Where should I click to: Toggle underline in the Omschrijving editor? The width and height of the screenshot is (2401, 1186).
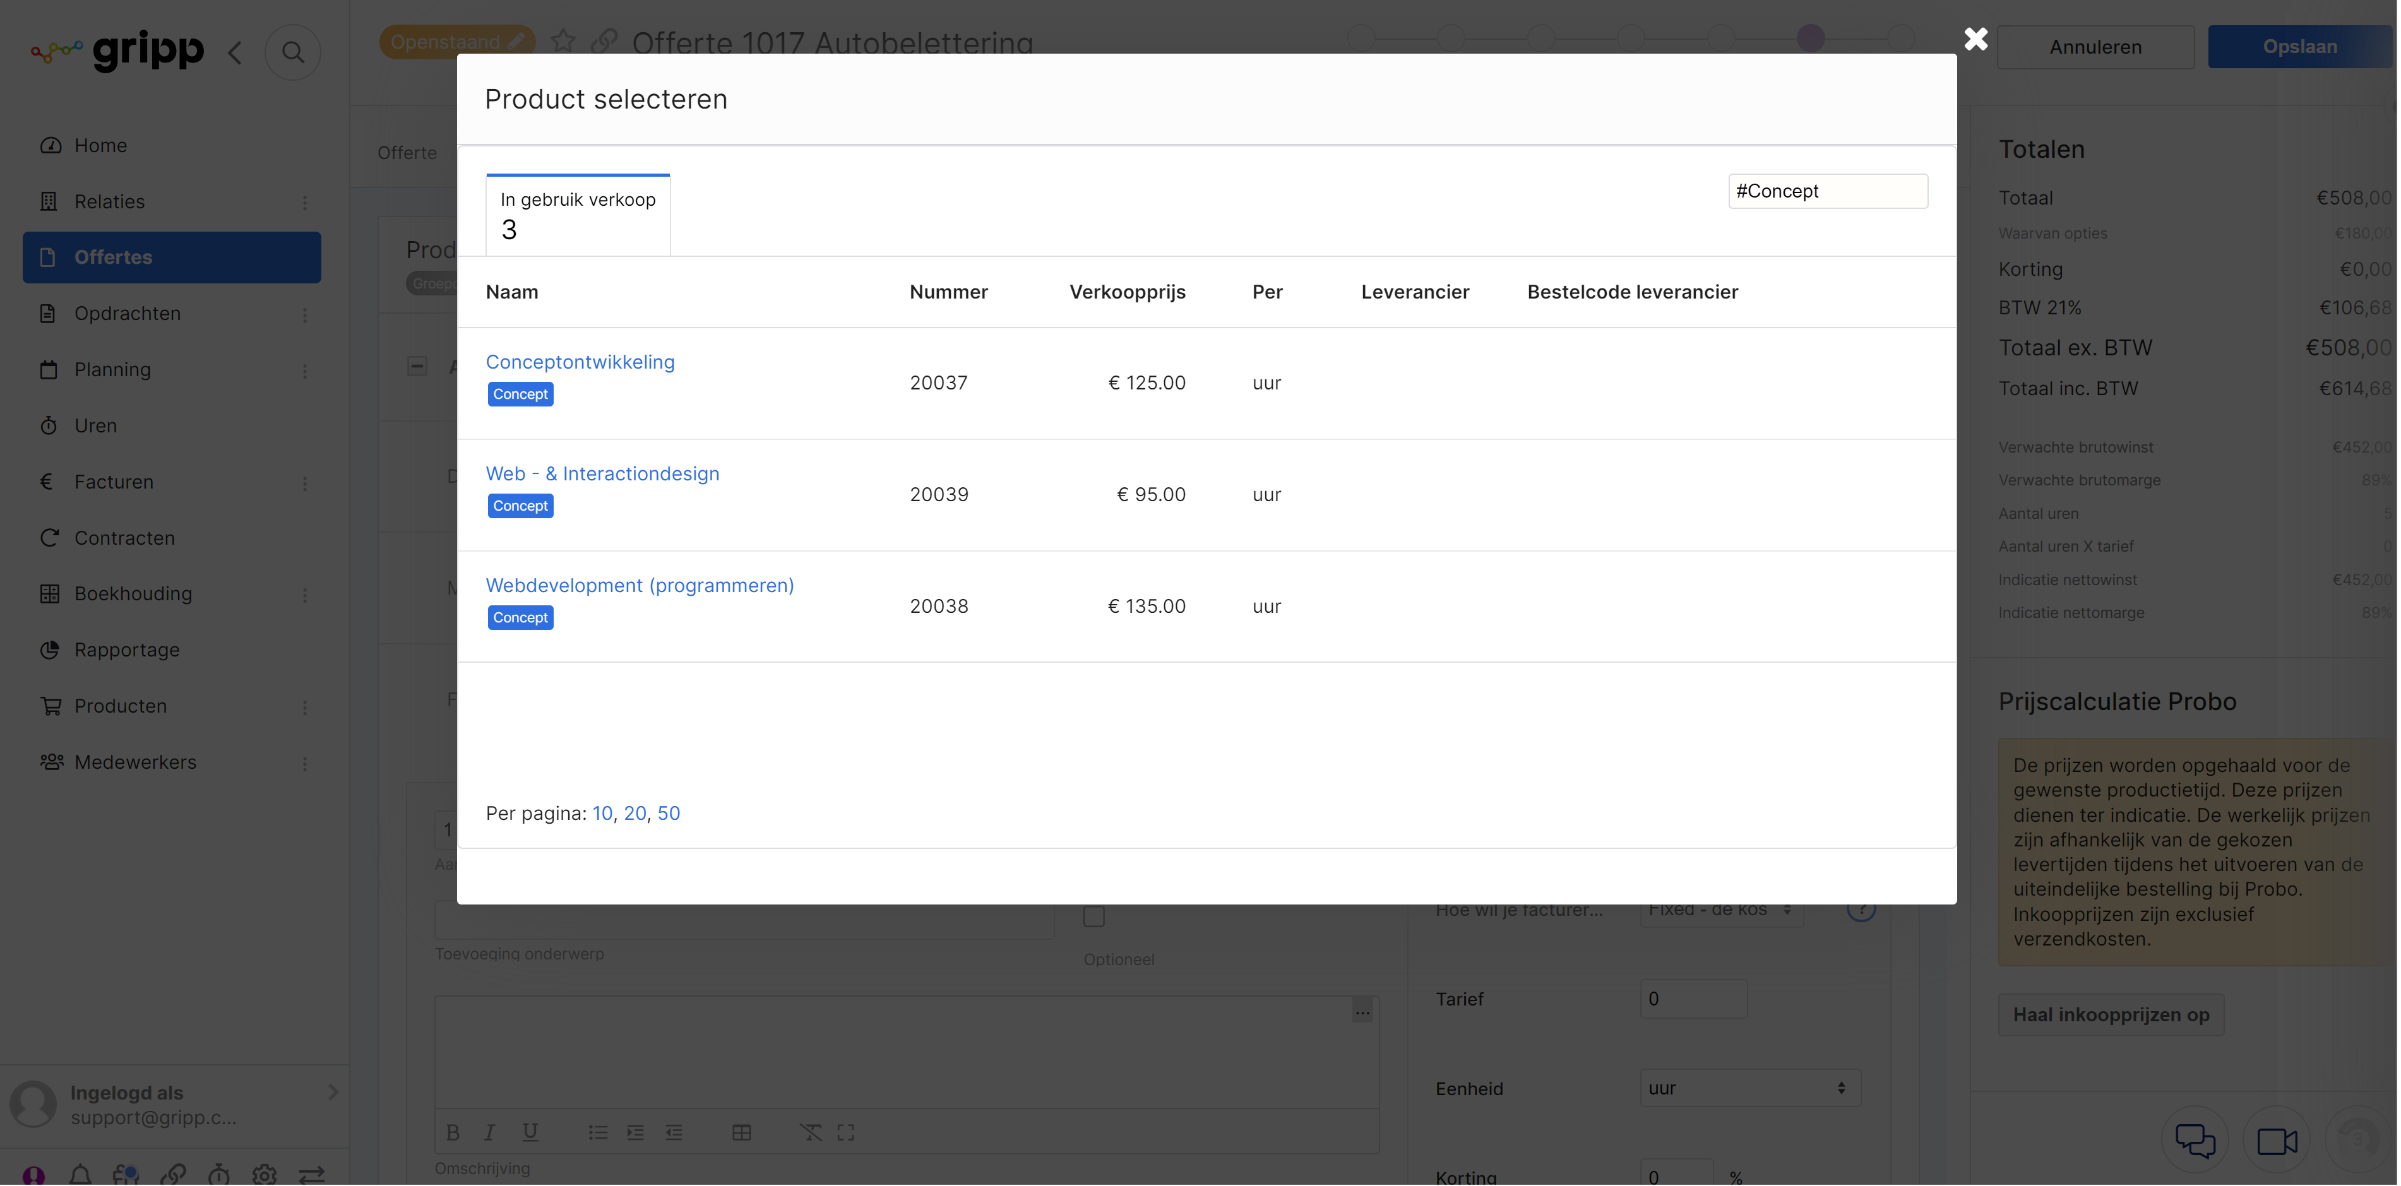click(x=530, y=1132)
